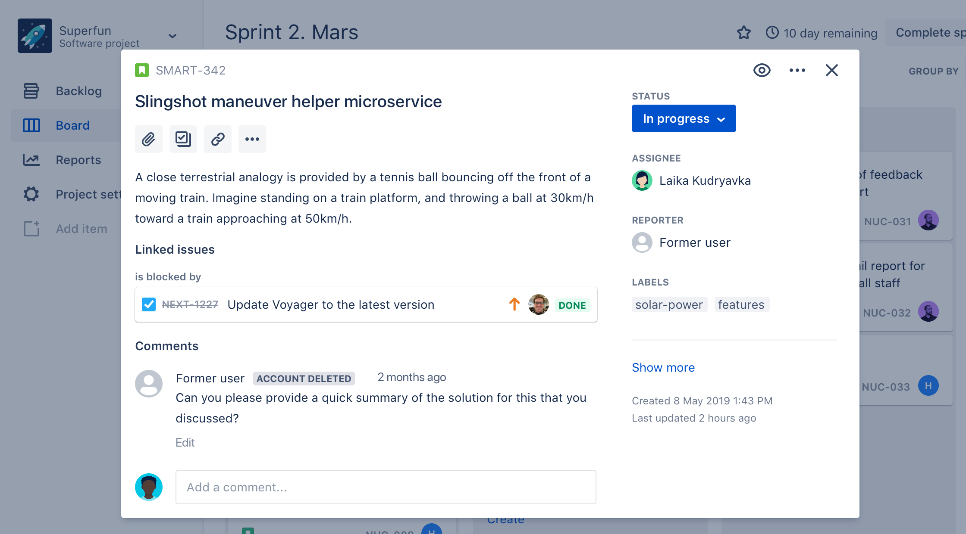This screenshot has height=534, width=966.
Task: Click the checklist/task list icon
Action: point(183,139)
